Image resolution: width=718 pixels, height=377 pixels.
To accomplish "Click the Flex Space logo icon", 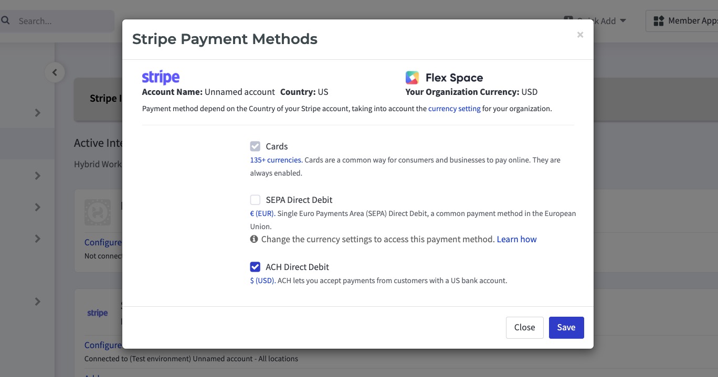I will [412, 78].
